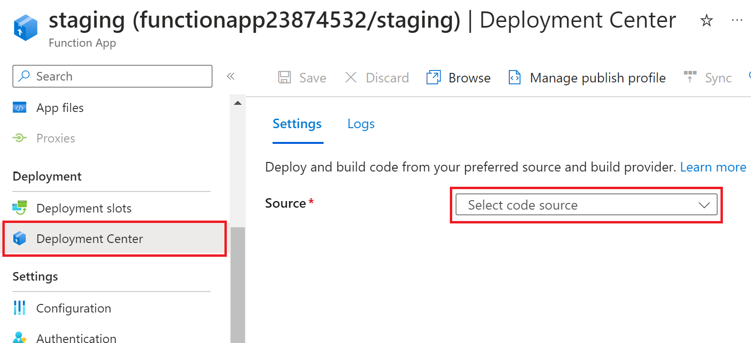Select Deployment Center menu item

[x=114, y=239]
